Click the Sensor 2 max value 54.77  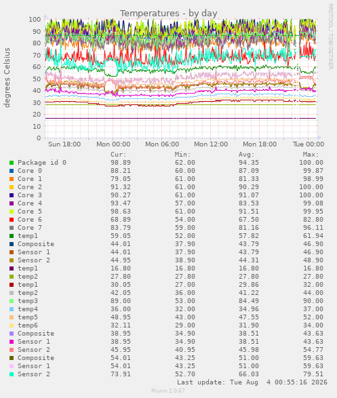[x=313, y=350]
